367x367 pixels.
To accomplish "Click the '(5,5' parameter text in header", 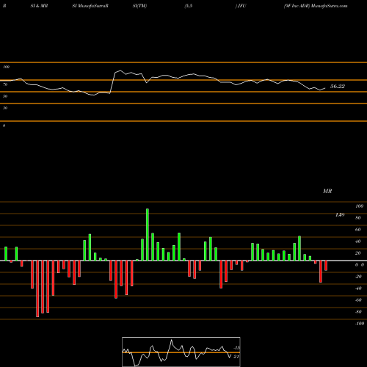I will [x=189, y=6].
